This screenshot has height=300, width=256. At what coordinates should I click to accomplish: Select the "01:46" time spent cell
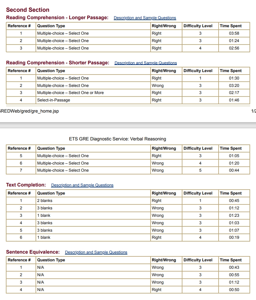tap(234, 100)
